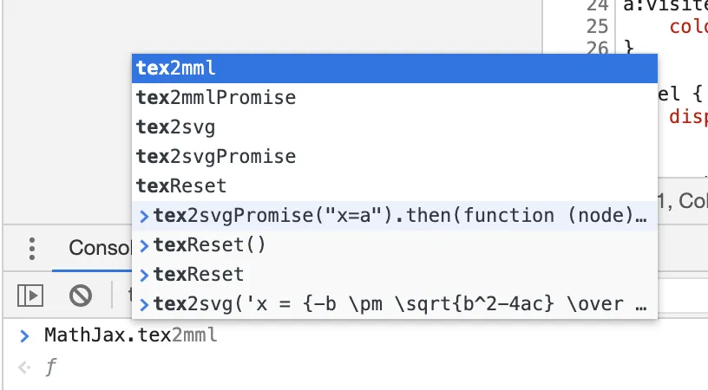Image resolution: width=708 pixels, height=390 pixels.
Task: Focus console input containing MathJax.tex2mml
Action: [131, 335]
